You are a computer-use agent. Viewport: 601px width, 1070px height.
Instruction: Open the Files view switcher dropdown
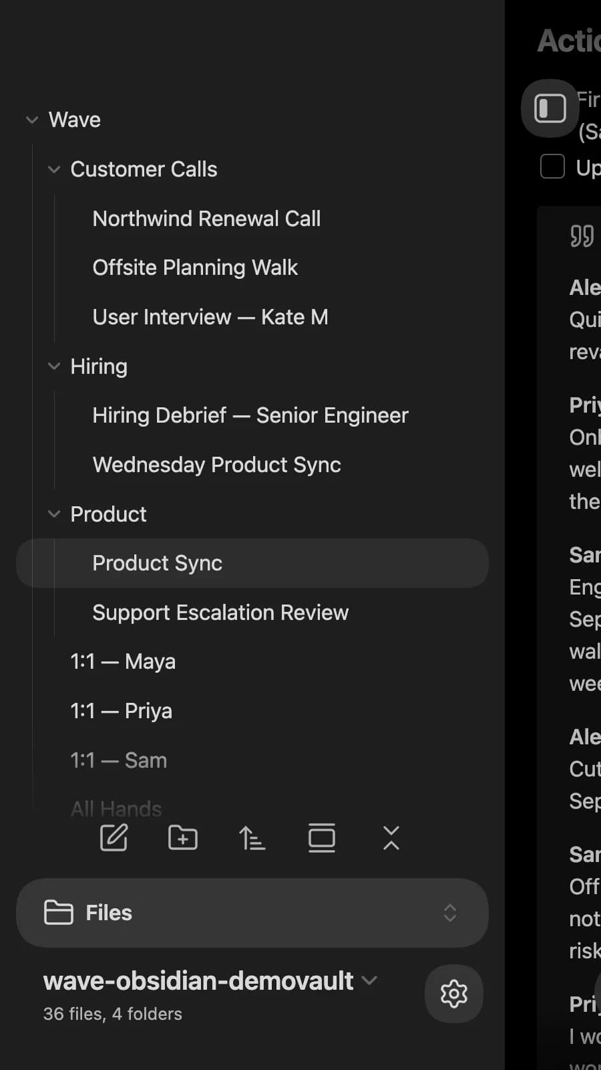pyautogui.click(x=252, y=913)
